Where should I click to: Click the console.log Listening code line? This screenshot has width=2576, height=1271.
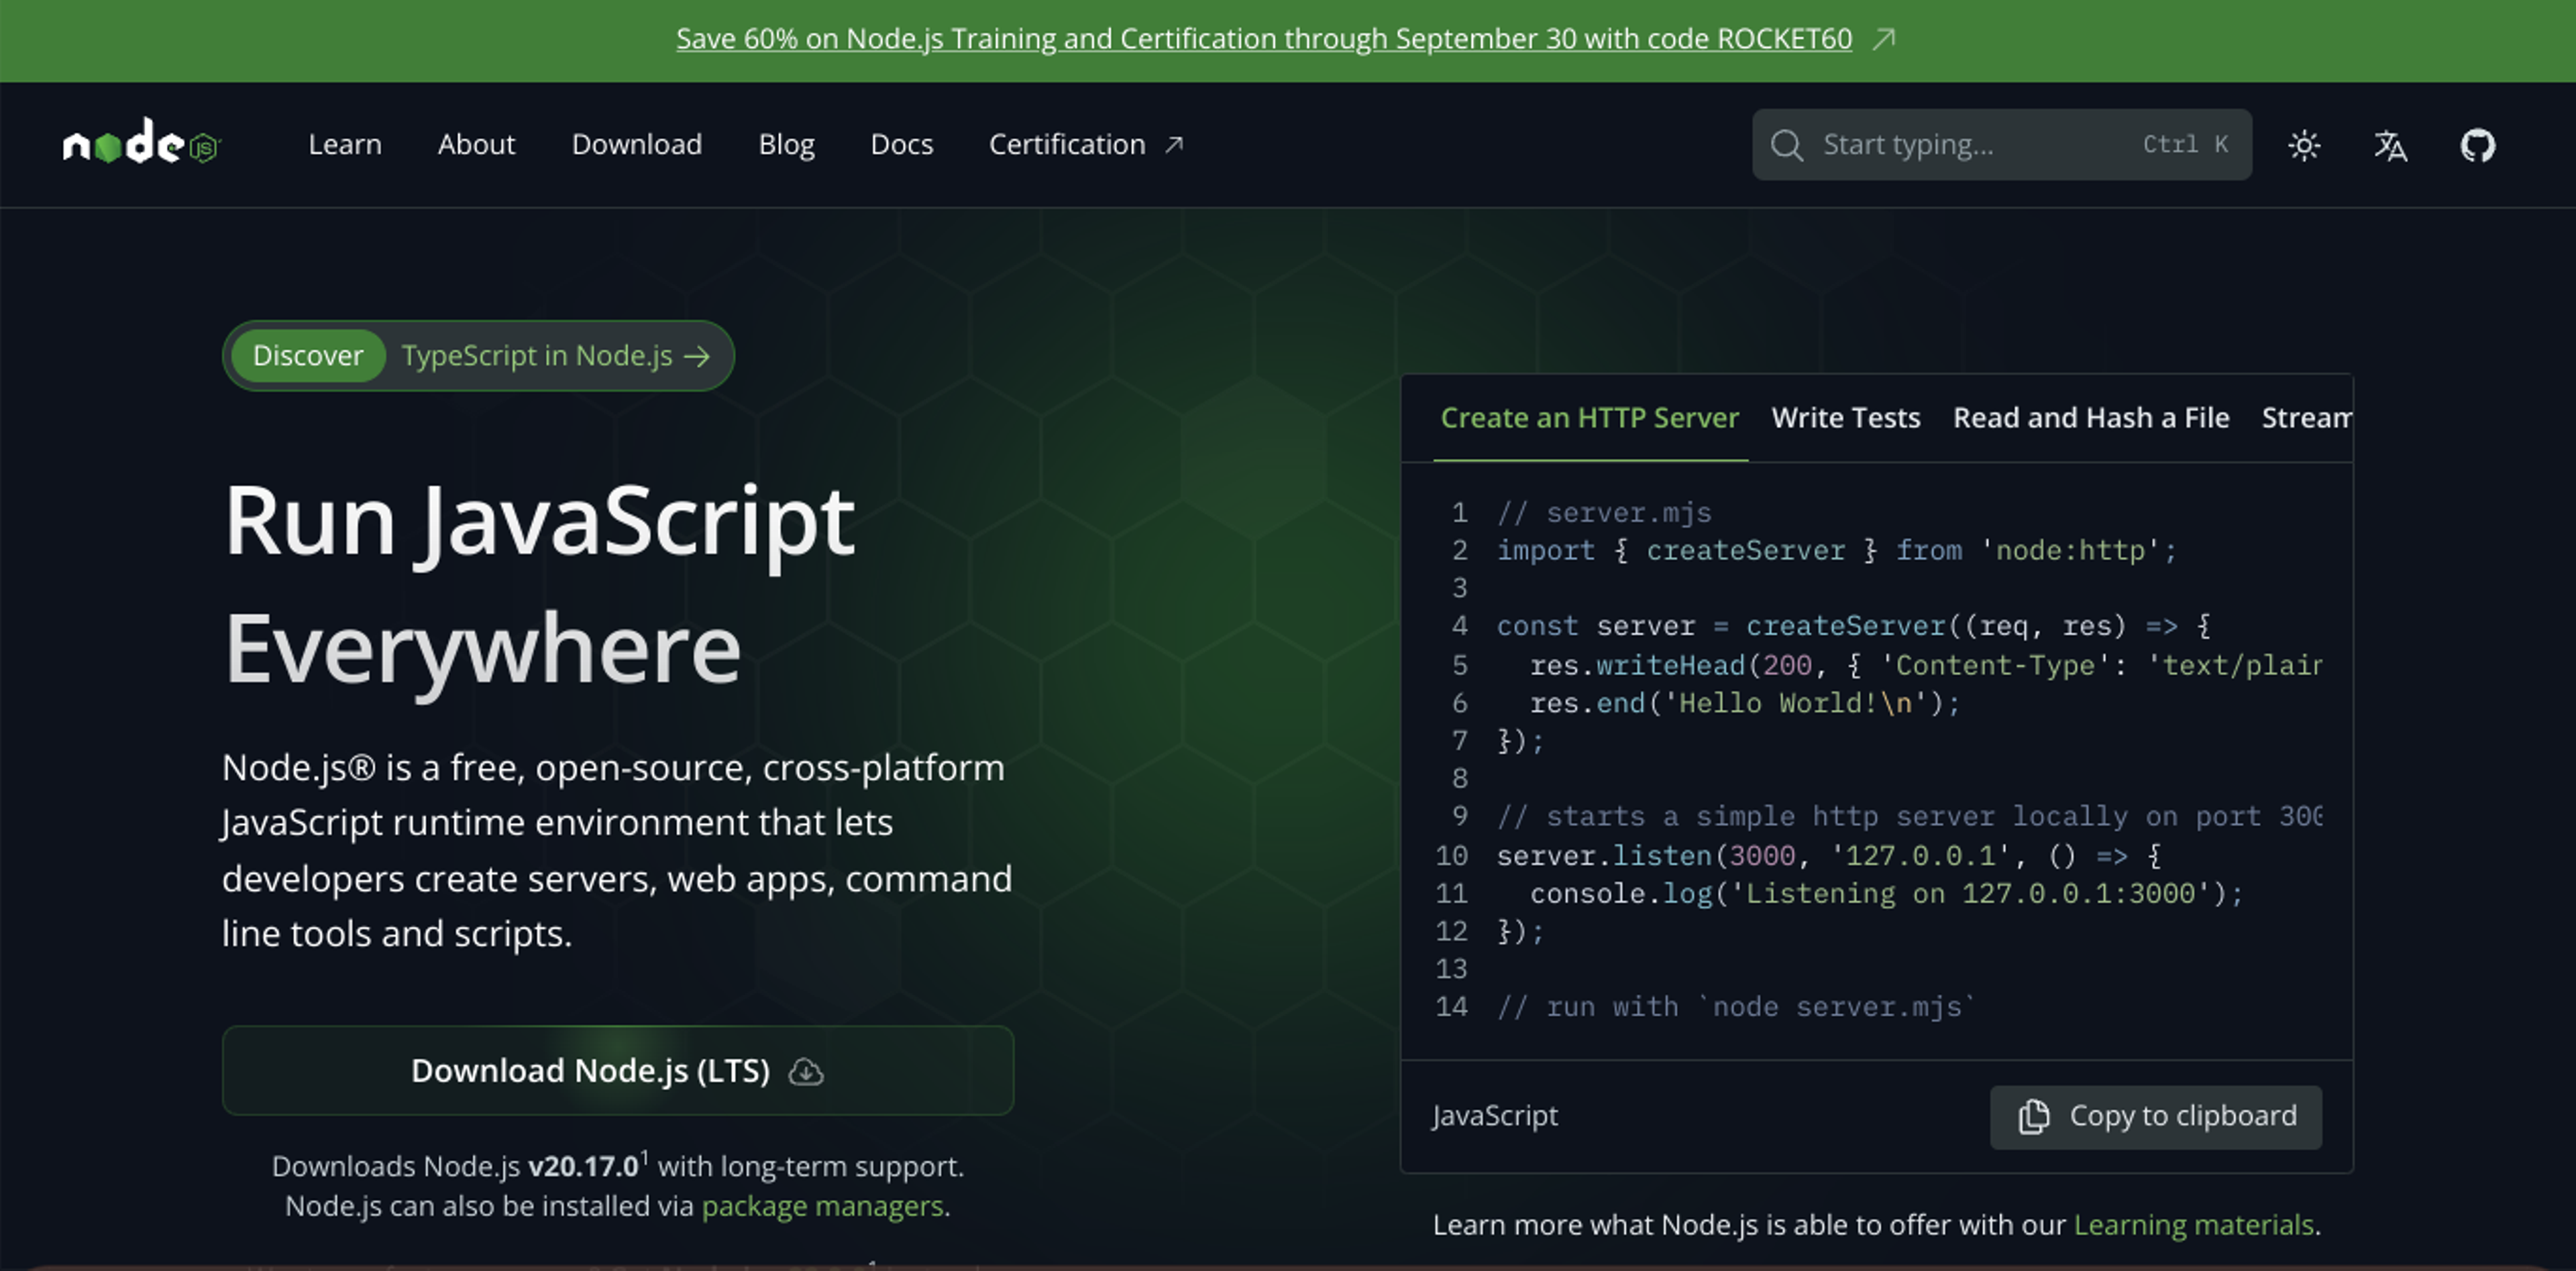pyautogui.click(x=1887, y=894)
